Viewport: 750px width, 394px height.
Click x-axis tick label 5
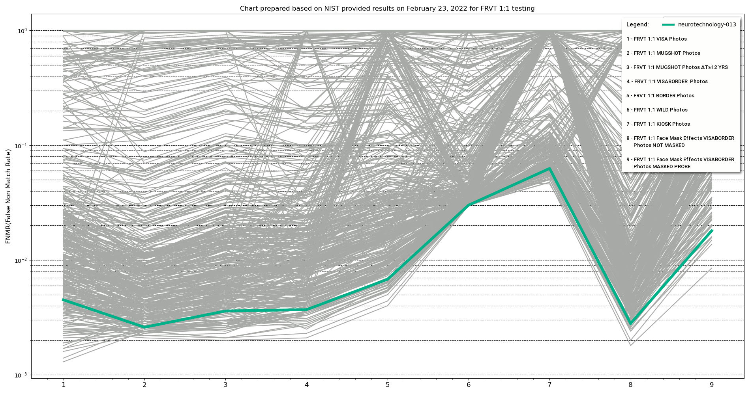tap(388, 385)
